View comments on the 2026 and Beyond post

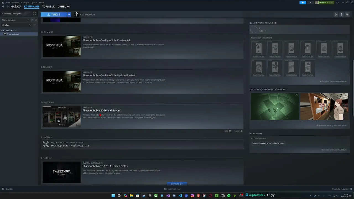(x=228, y=131)
